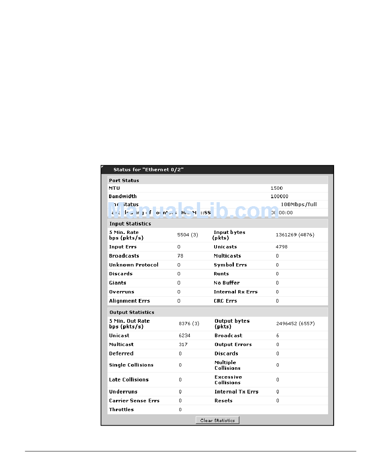Click the Alignment Errs label

pos(130,301)
